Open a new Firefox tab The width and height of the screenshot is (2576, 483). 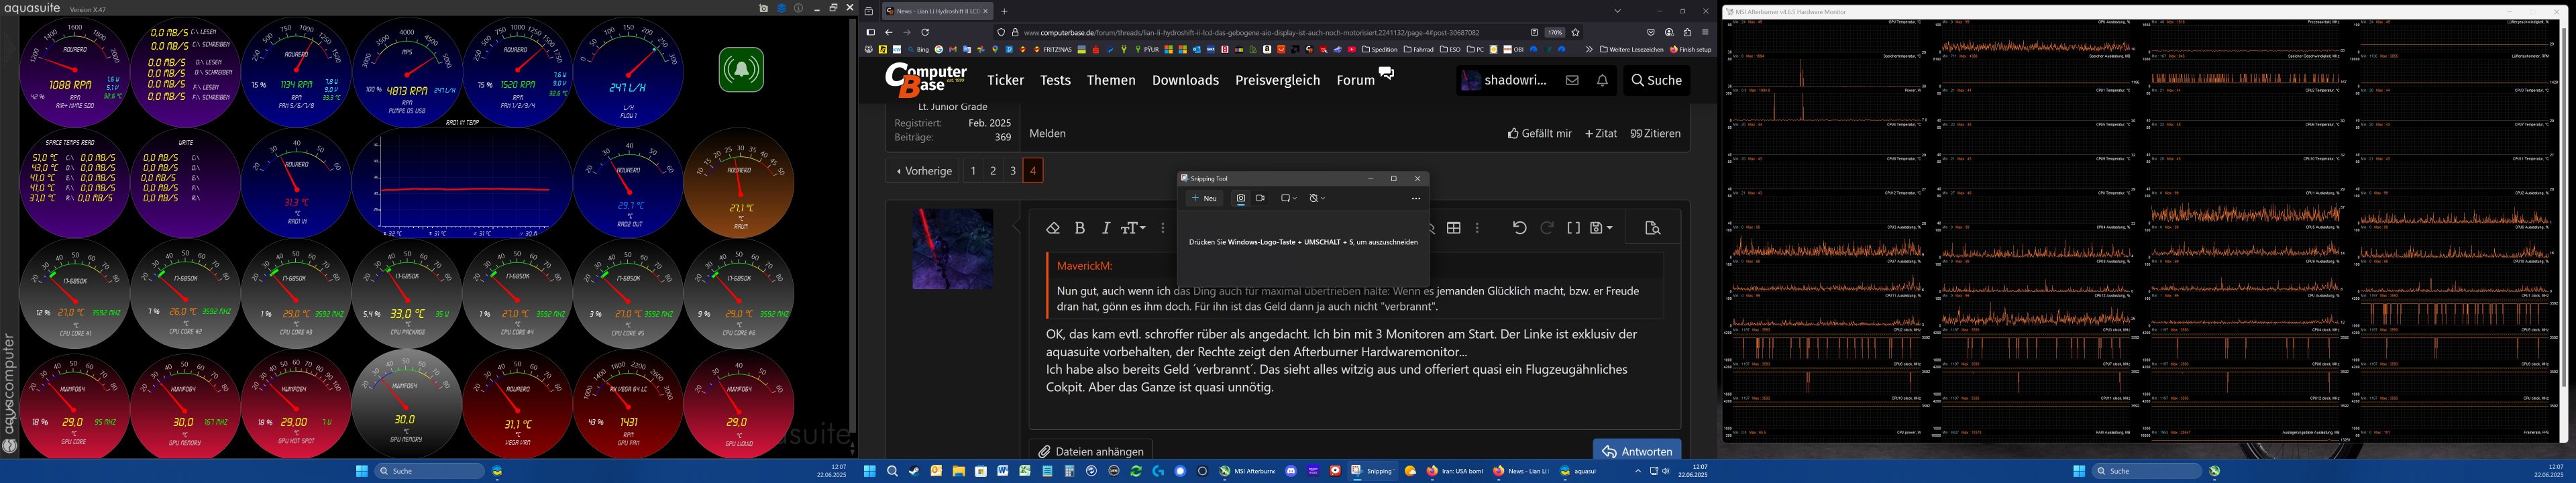click(1004, 11)
